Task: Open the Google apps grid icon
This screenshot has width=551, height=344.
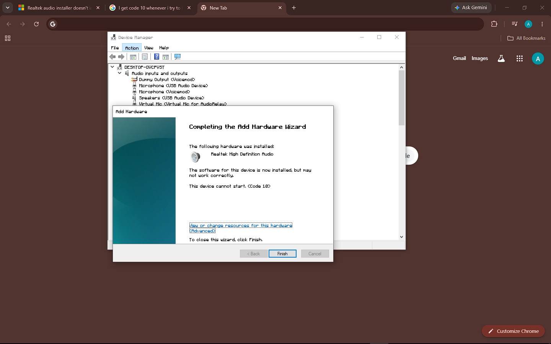Action: (x=519, y=58)
